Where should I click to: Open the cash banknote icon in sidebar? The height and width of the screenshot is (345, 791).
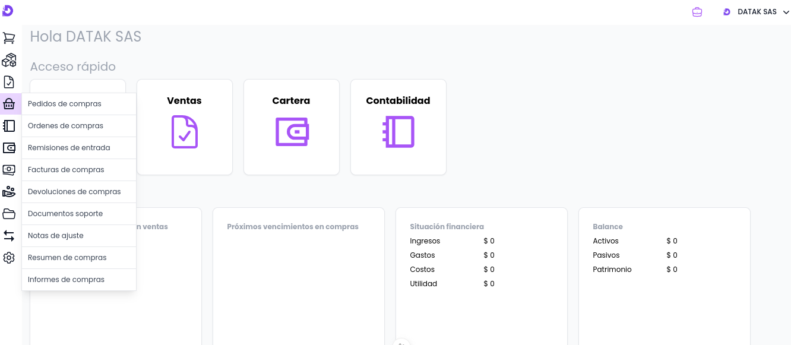[9, 170]
